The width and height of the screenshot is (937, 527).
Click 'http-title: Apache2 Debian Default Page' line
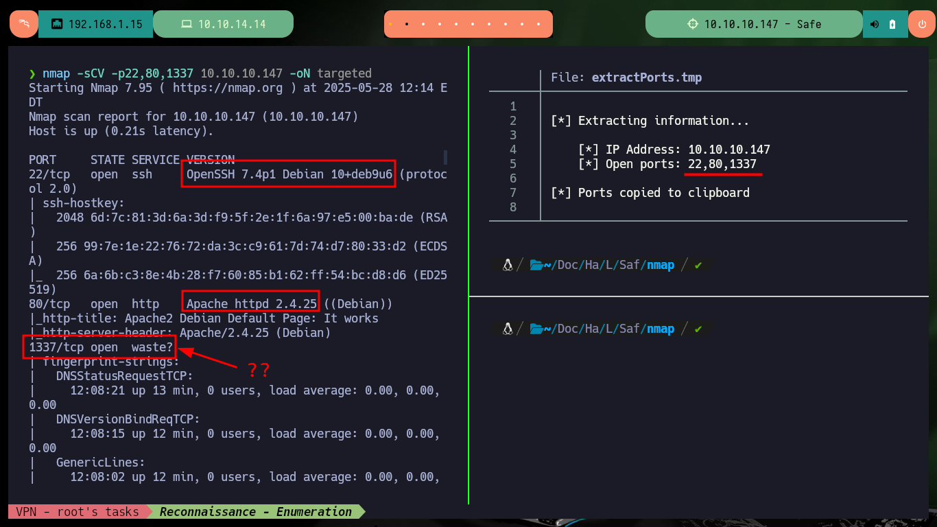click(x=203, y=318)
